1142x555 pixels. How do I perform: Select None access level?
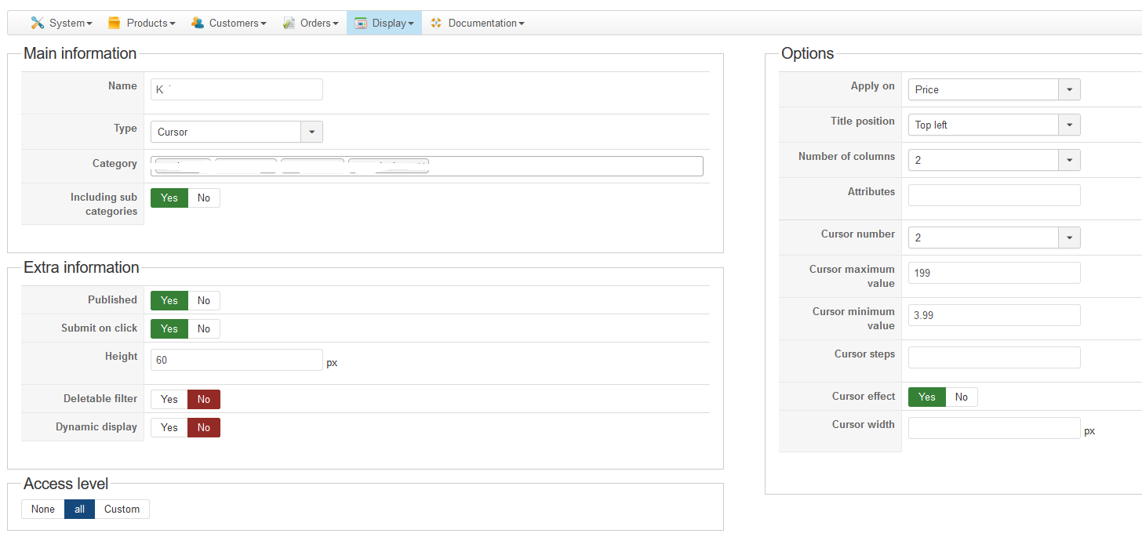[x=43, y=509]
